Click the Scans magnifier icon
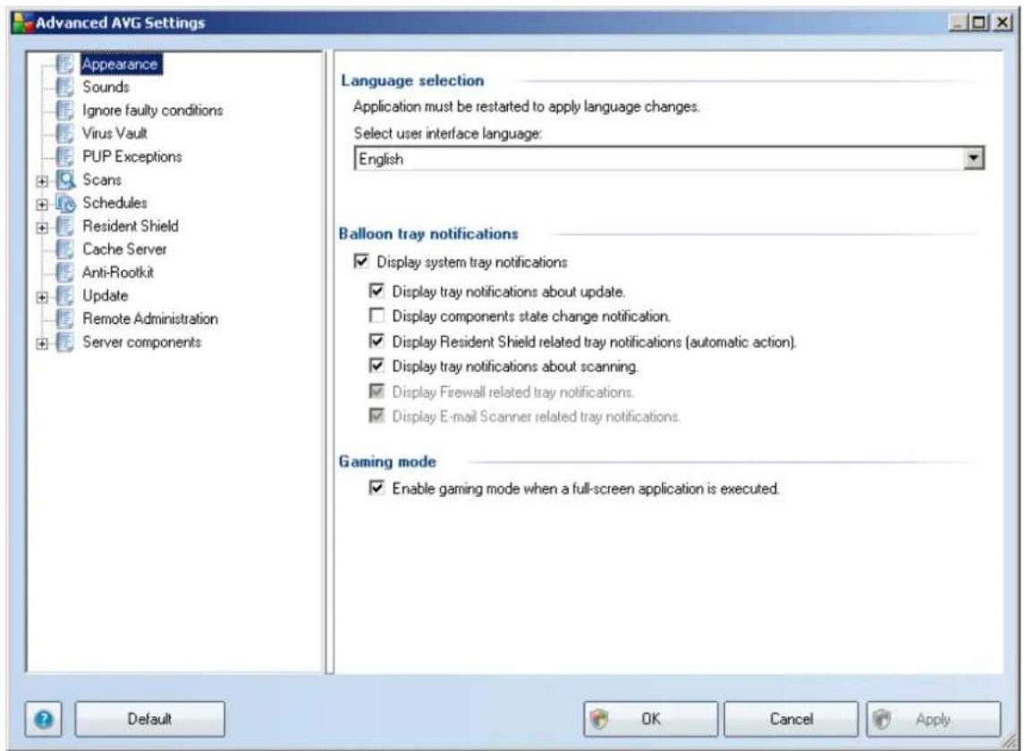 (x=66, y=180)
